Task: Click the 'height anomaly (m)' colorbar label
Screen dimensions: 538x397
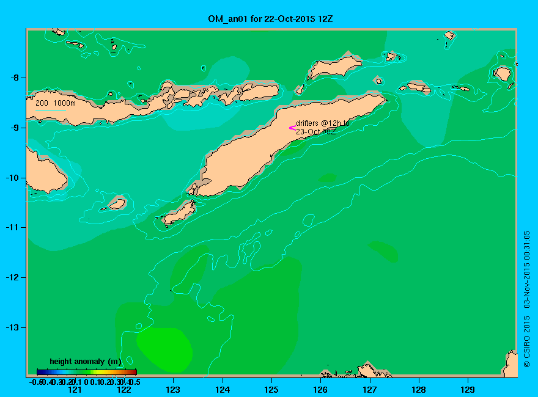Action: (86, 362)
